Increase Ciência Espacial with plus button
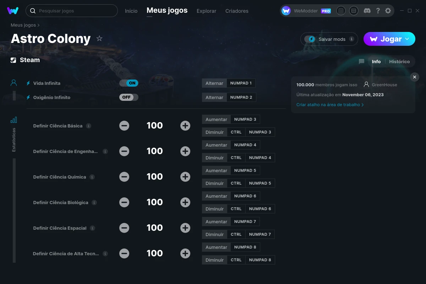426x284 pixels. coord(185,228)
